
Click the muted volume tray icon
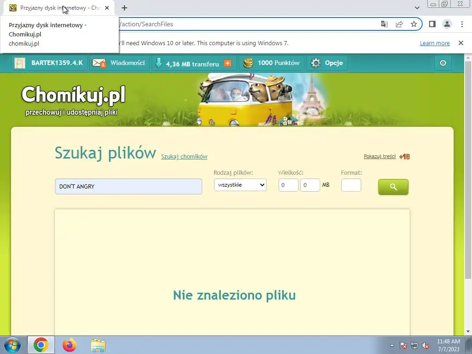(x=425, y=345)
